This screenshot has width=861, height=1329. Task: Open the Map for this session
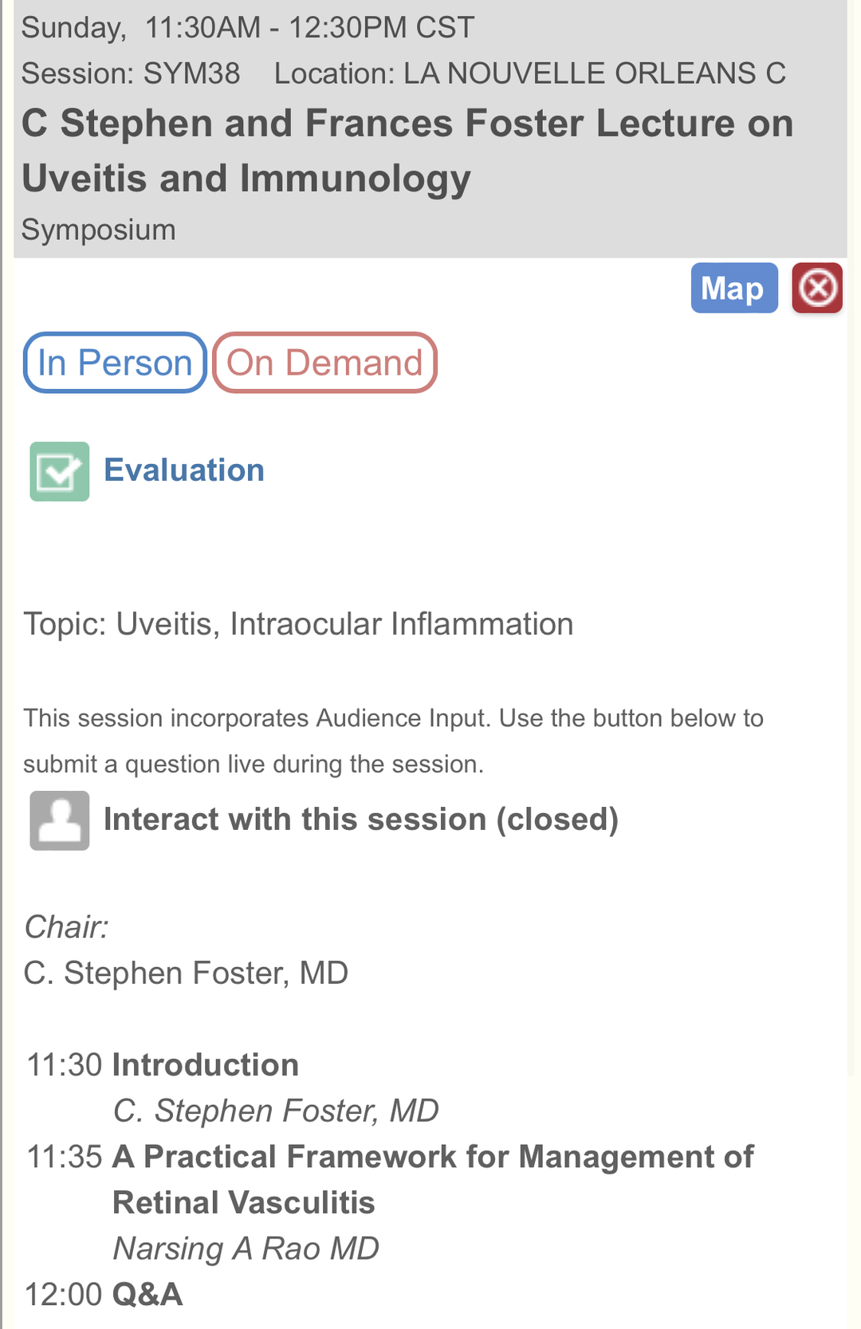pos(733,288)
